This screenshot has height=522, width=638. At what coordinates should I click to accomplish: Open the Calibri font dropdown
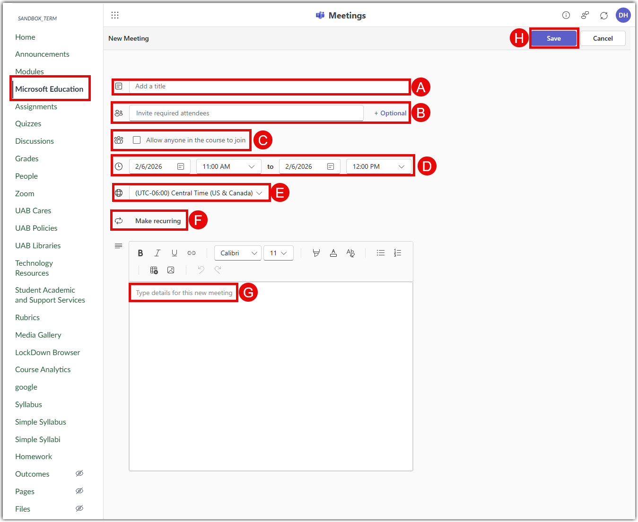click(x=238, y=253)
